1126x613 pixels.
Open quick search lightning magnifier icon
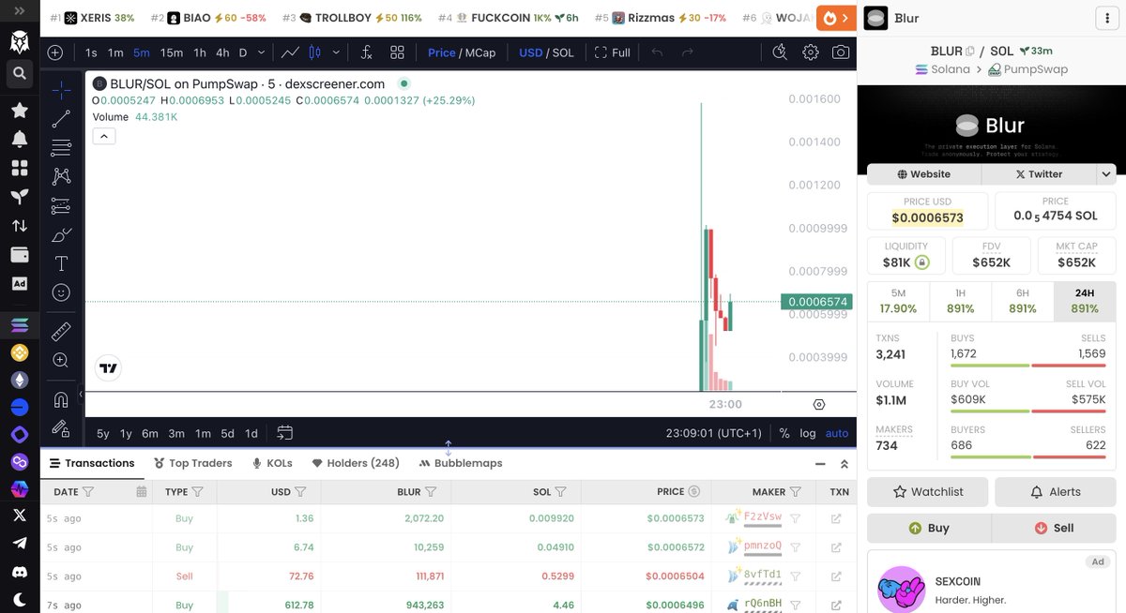[x=780, y=52]
